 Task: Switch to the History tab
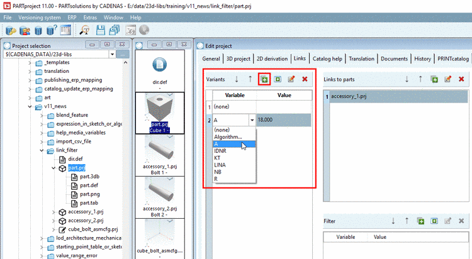[x=422, y=58]
